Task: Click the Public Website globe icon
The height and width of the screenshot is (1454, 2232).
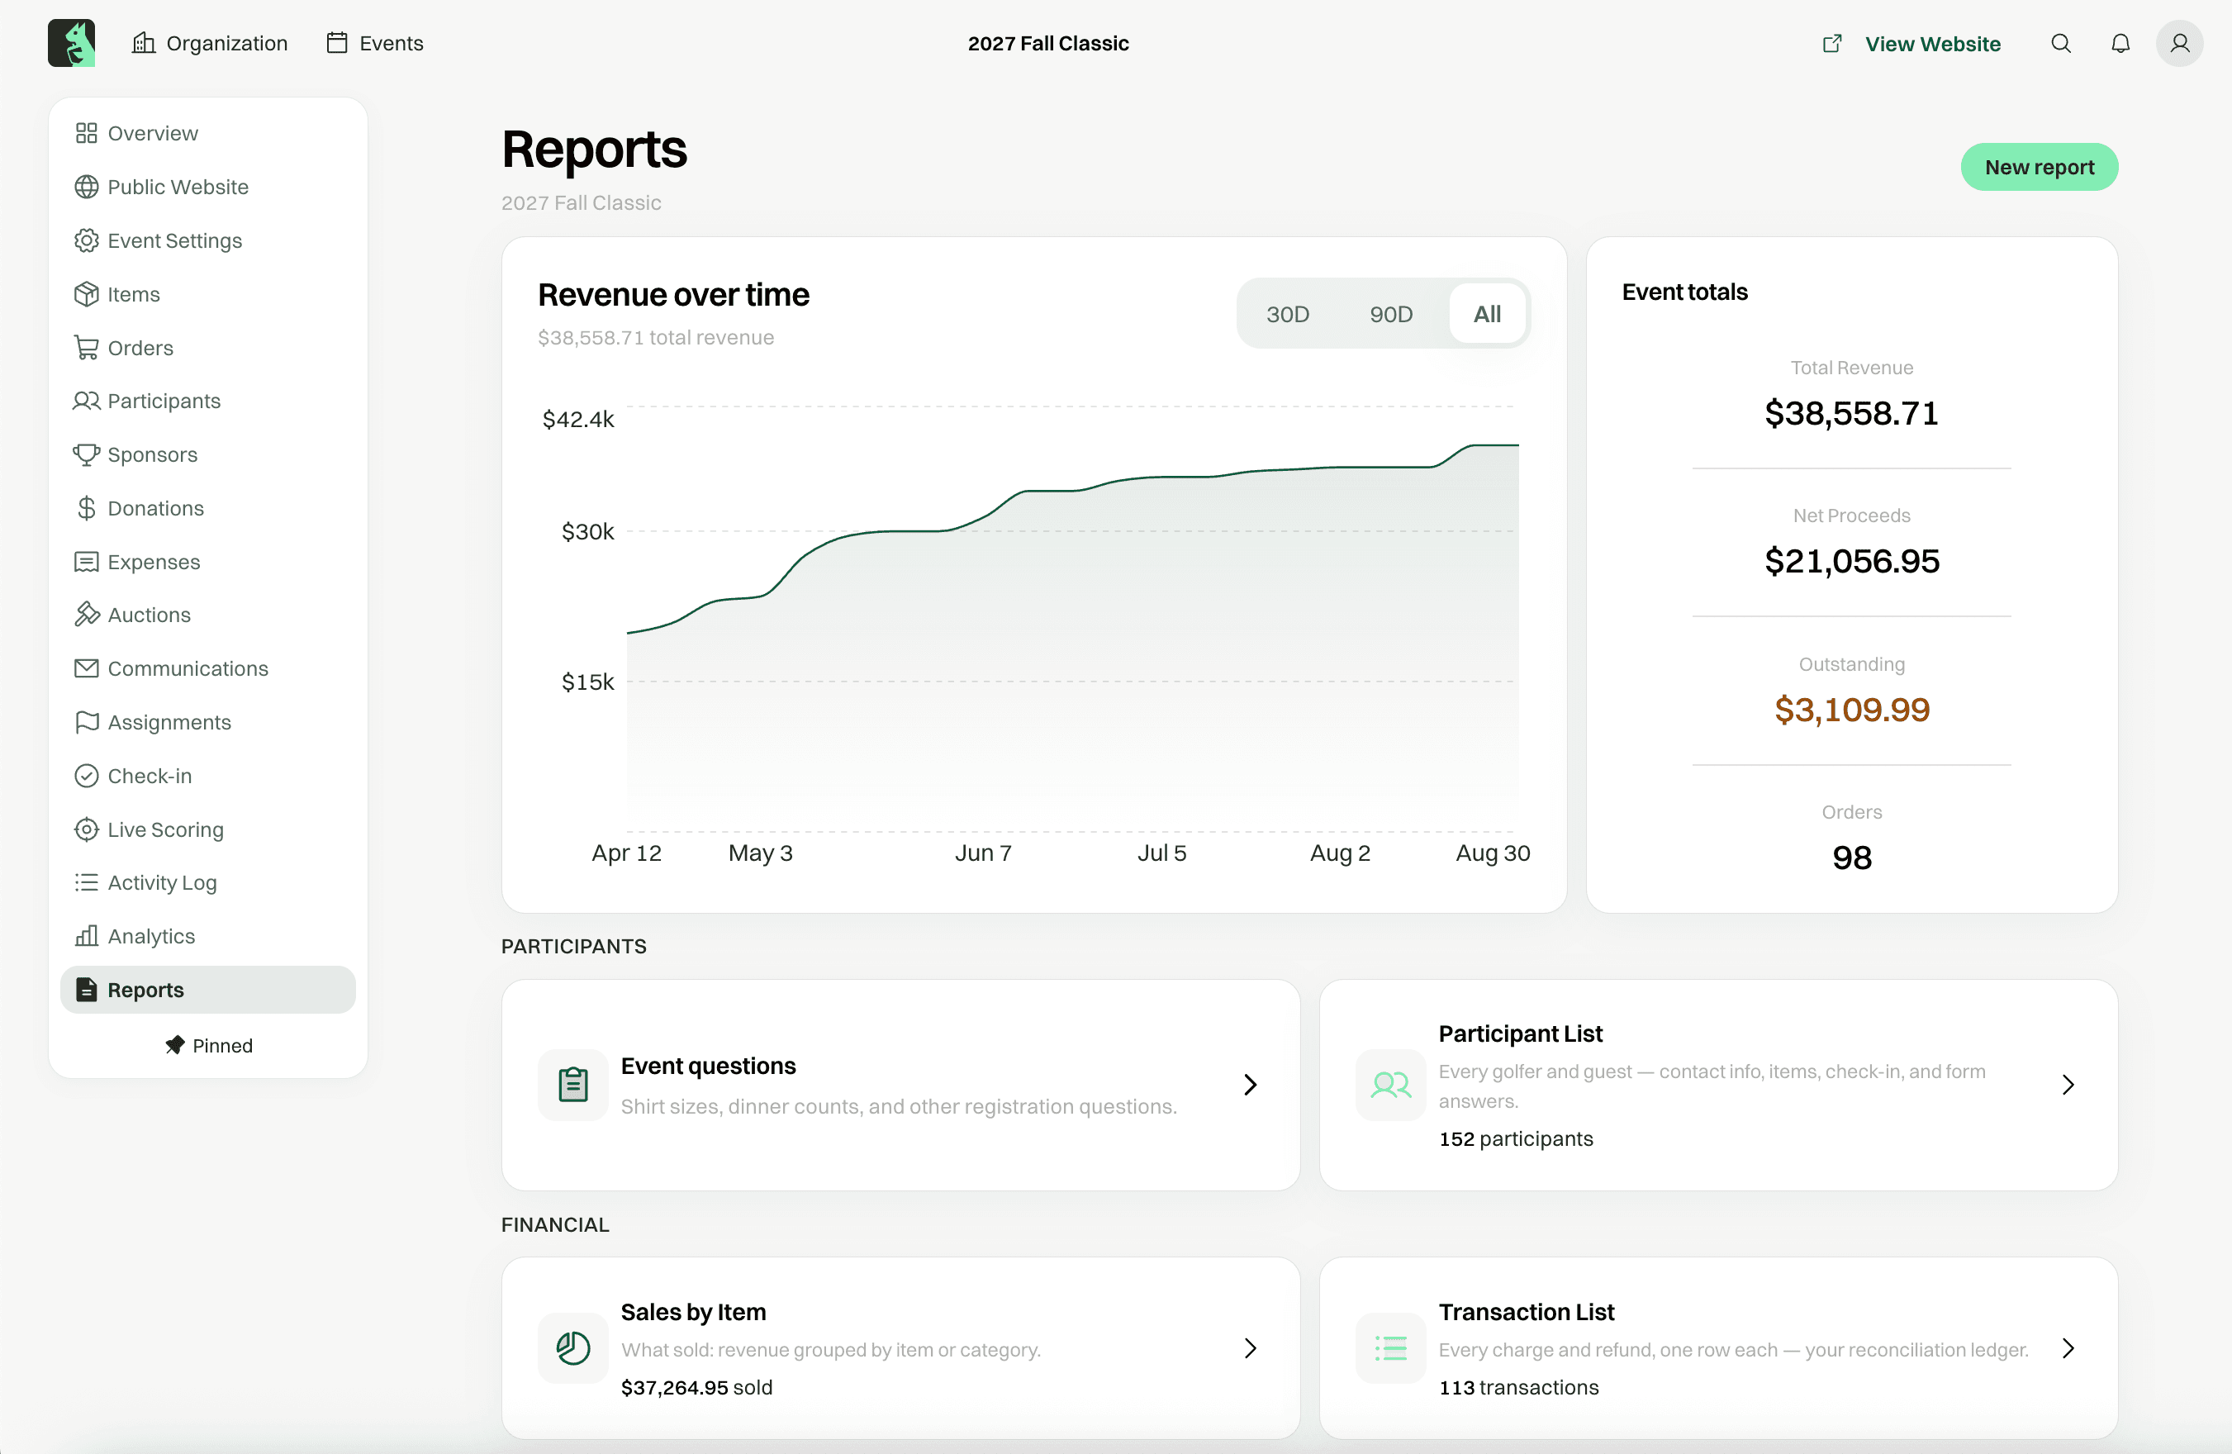Action: click(86, 187)
